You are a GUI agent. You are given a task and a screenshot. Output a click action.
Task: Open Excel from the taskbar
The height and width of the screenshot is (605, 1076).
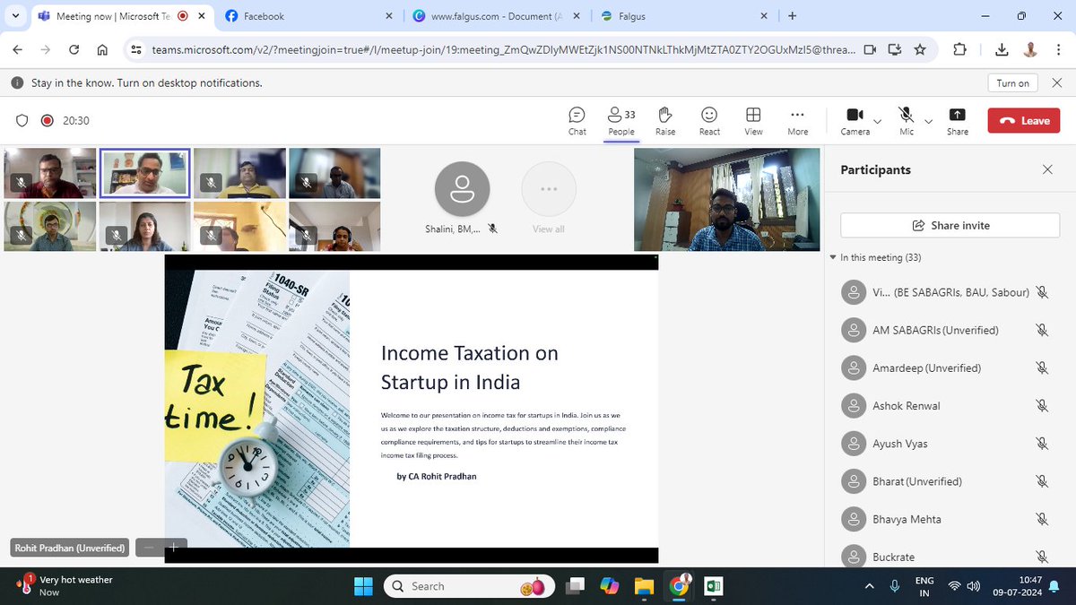[714, 586]
